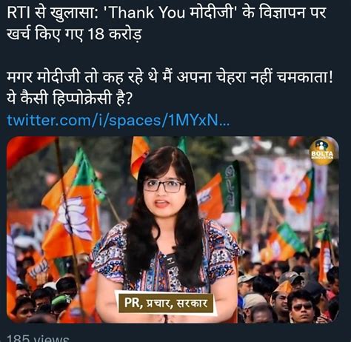The image size is (351, 342).
Task: Click the 'PR, प्रचार, सरकार' caption banner
Action: [165, 303]
